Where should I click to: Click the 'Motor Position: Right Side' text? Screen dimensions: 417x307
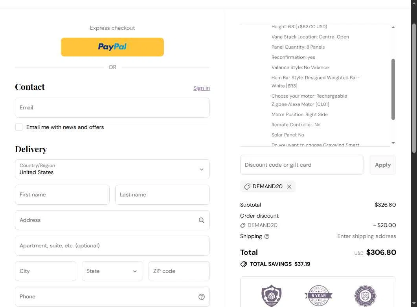click(x=299, y=114)
